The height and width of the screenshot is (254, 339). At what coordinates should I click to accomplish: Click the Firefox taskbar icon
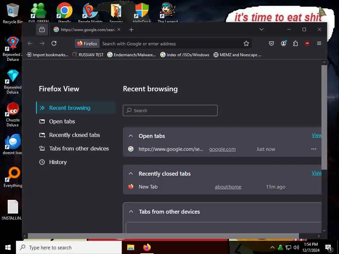pyautogui.click(x=147, y=247)
